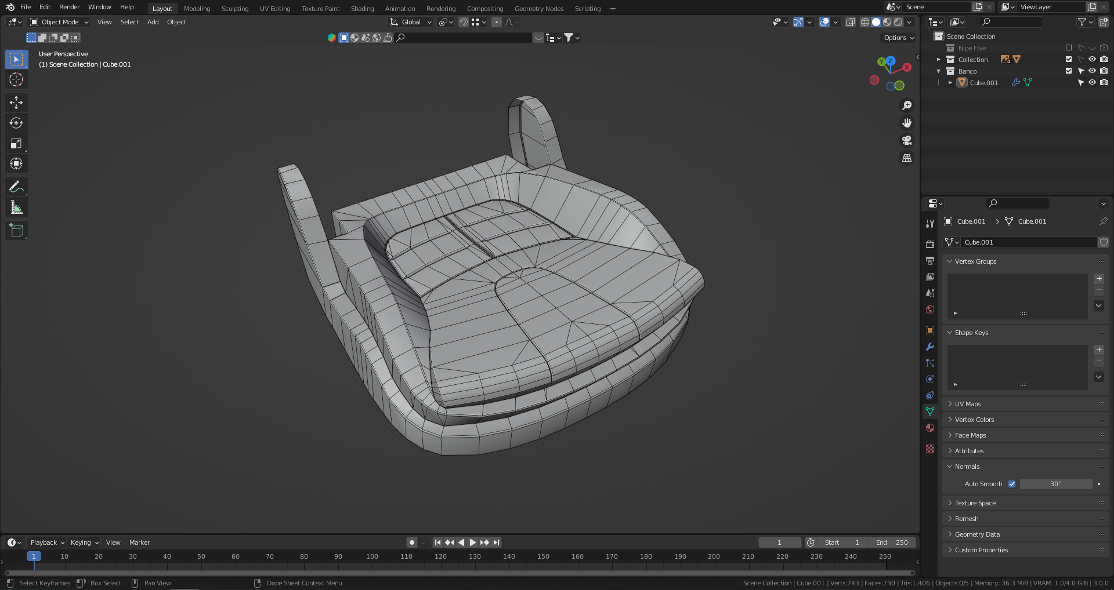Select the Rotate tool
The width and height of the screenshot is (1114, 590).
click(x=16, y=123)
